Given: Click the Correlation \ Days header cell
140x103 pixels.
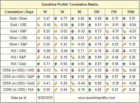Looking at the screenshot, I should 19,12.
